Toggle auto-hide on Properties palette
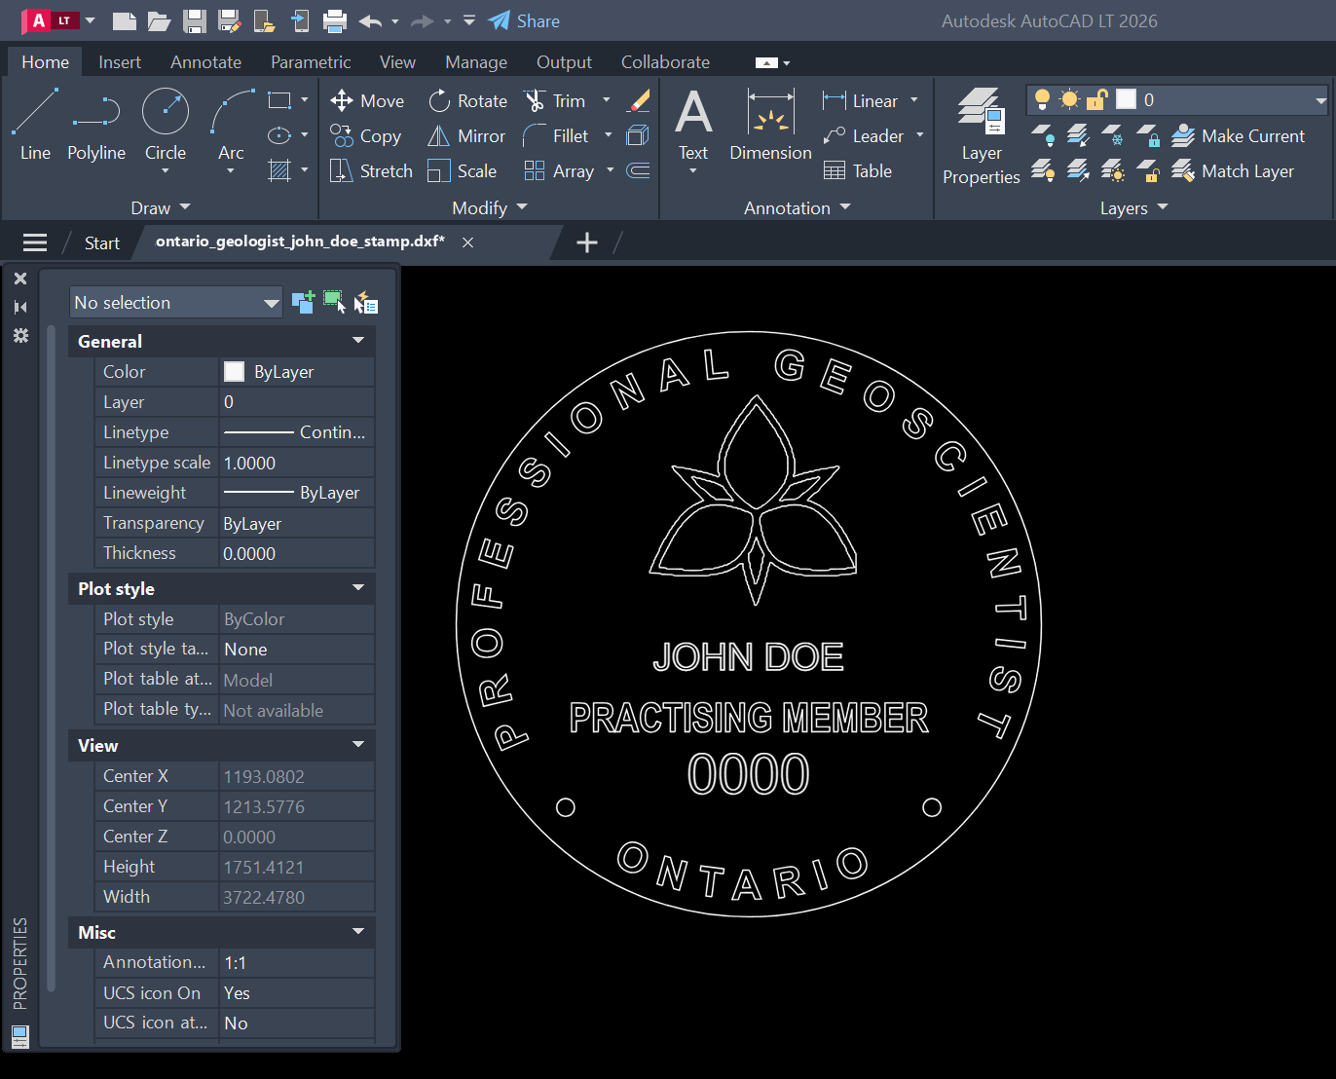 (20, 307)
